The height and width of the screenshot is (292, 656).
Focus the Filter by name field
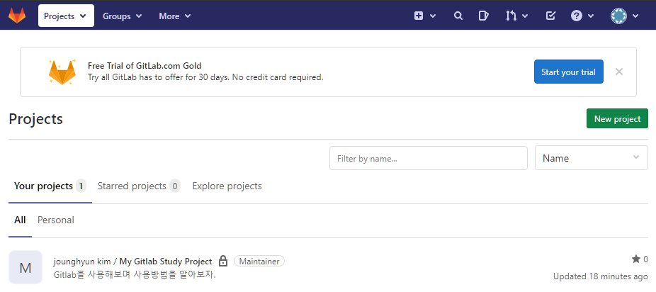pos(429,158)
